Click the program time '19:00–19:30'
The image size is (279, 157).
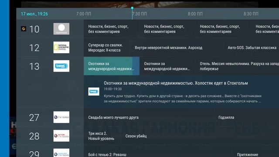point(113,89)
